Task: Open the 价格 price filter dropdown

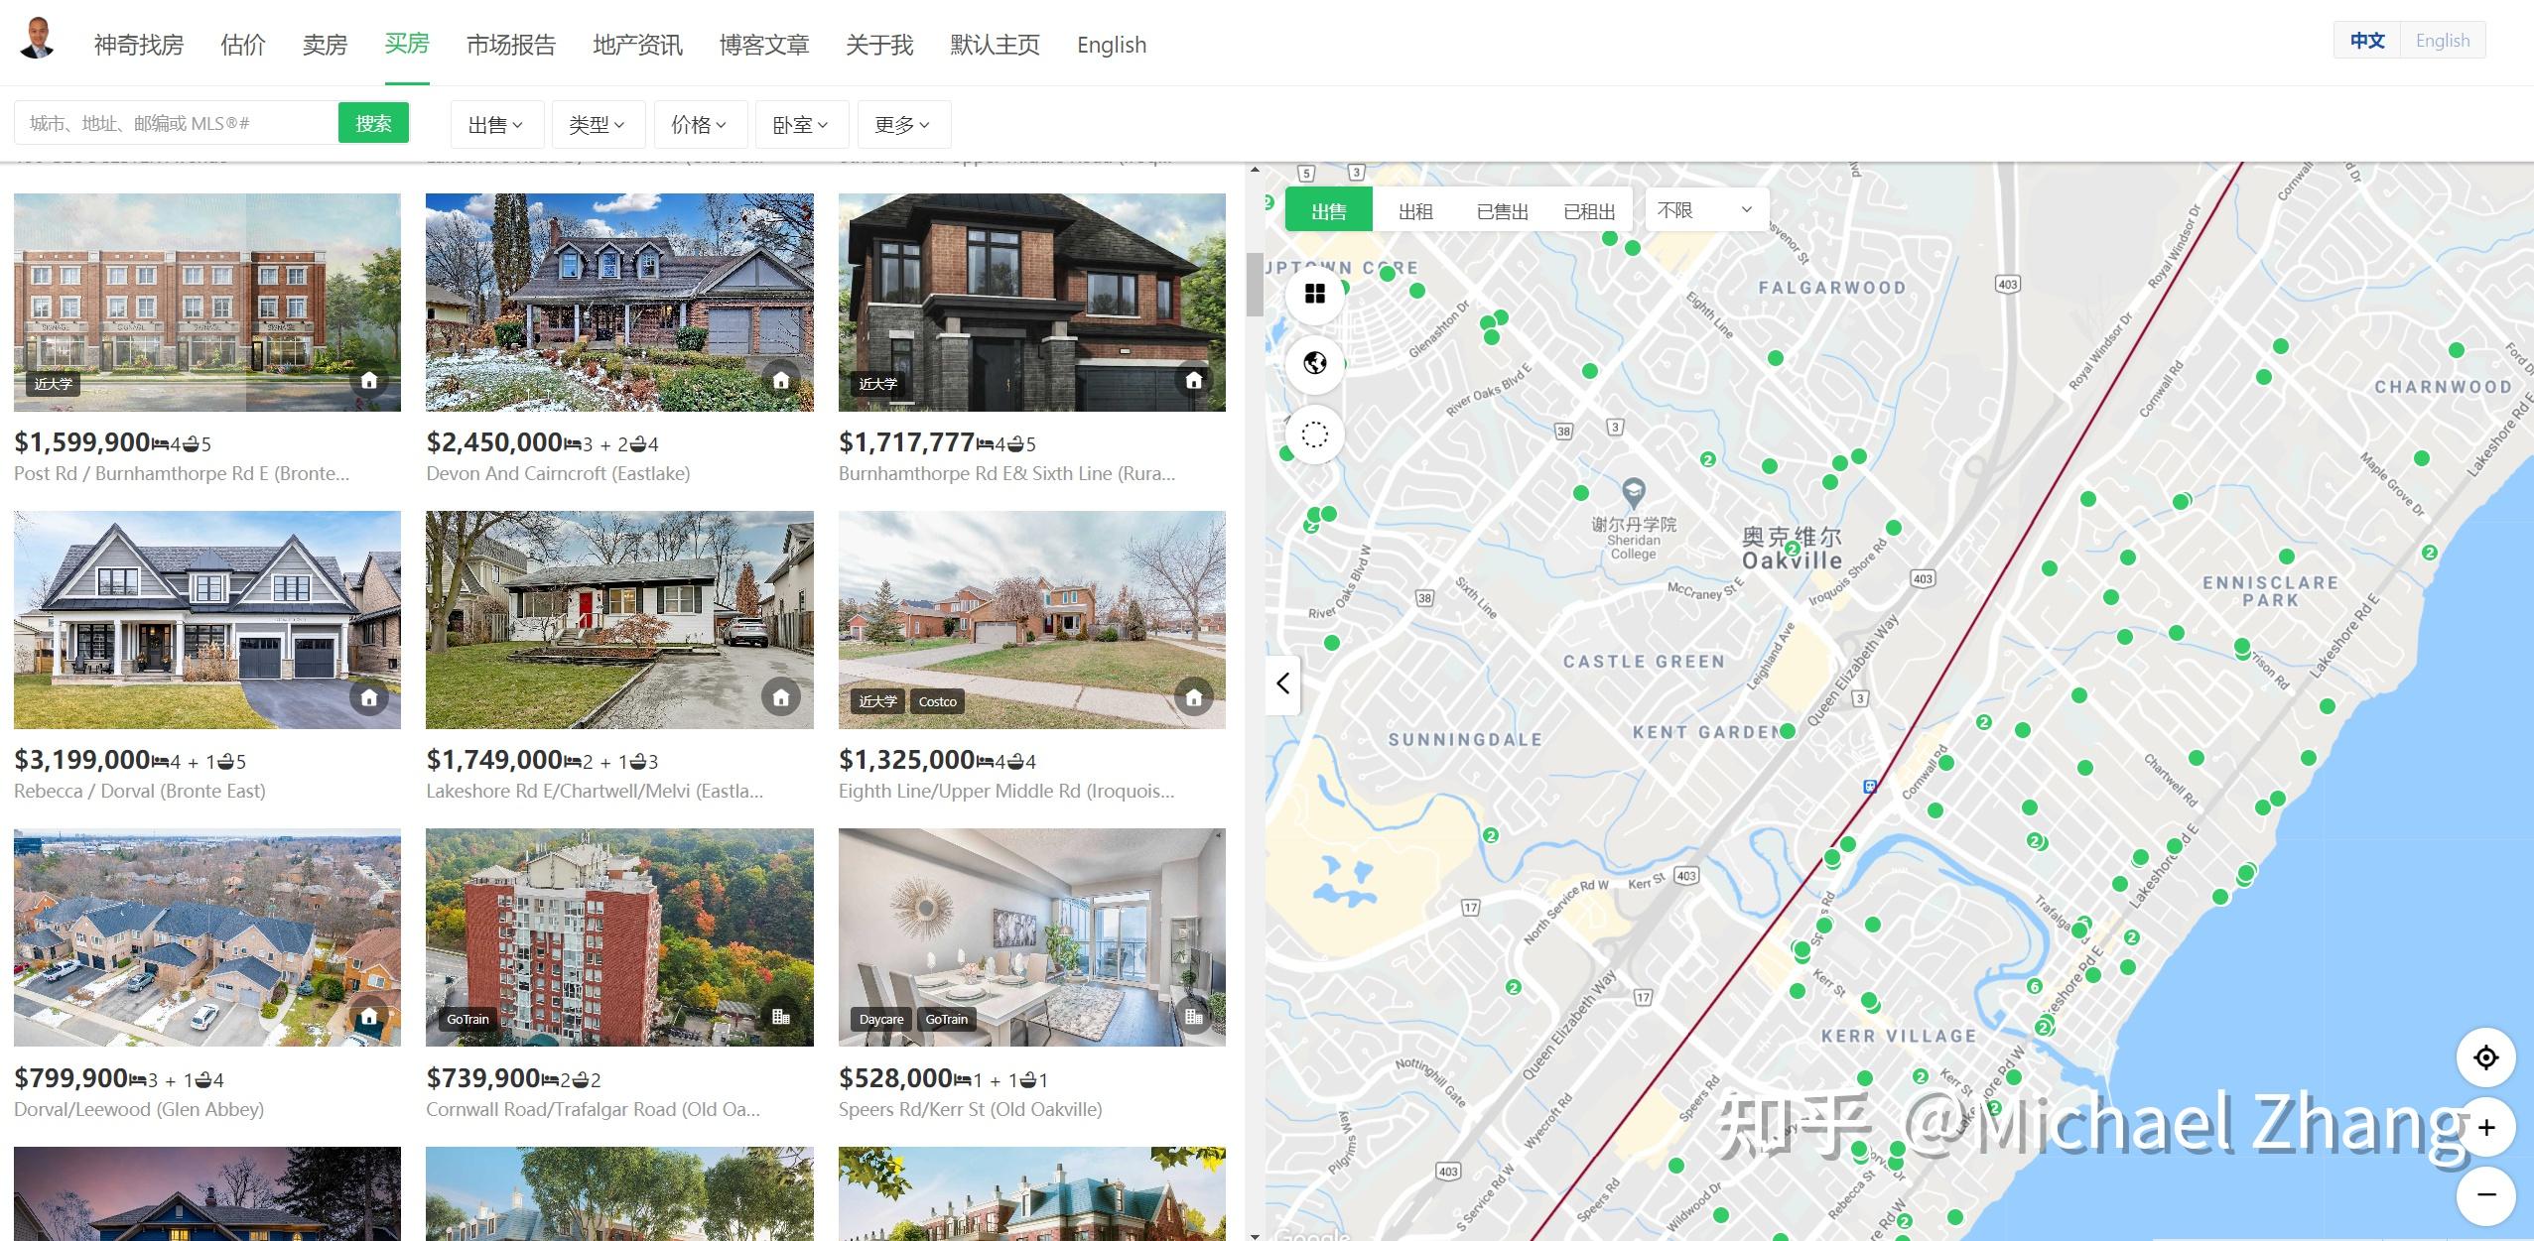Action: (701, 123)
